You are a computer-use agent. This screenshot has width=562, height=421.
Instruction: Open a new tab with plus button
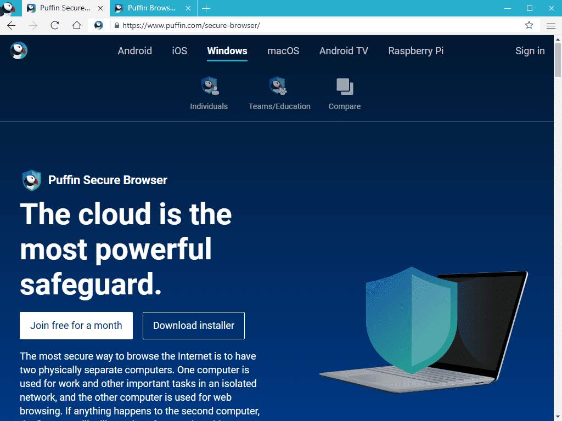pos(206,8)
